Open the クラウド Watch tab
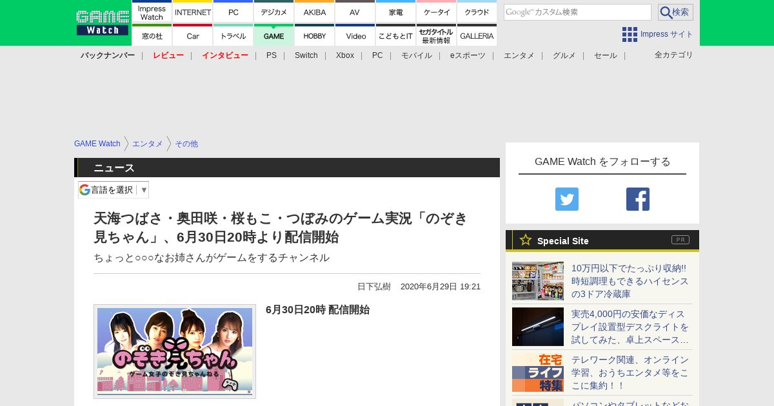774x406 pixels. [x=477, y=12]
